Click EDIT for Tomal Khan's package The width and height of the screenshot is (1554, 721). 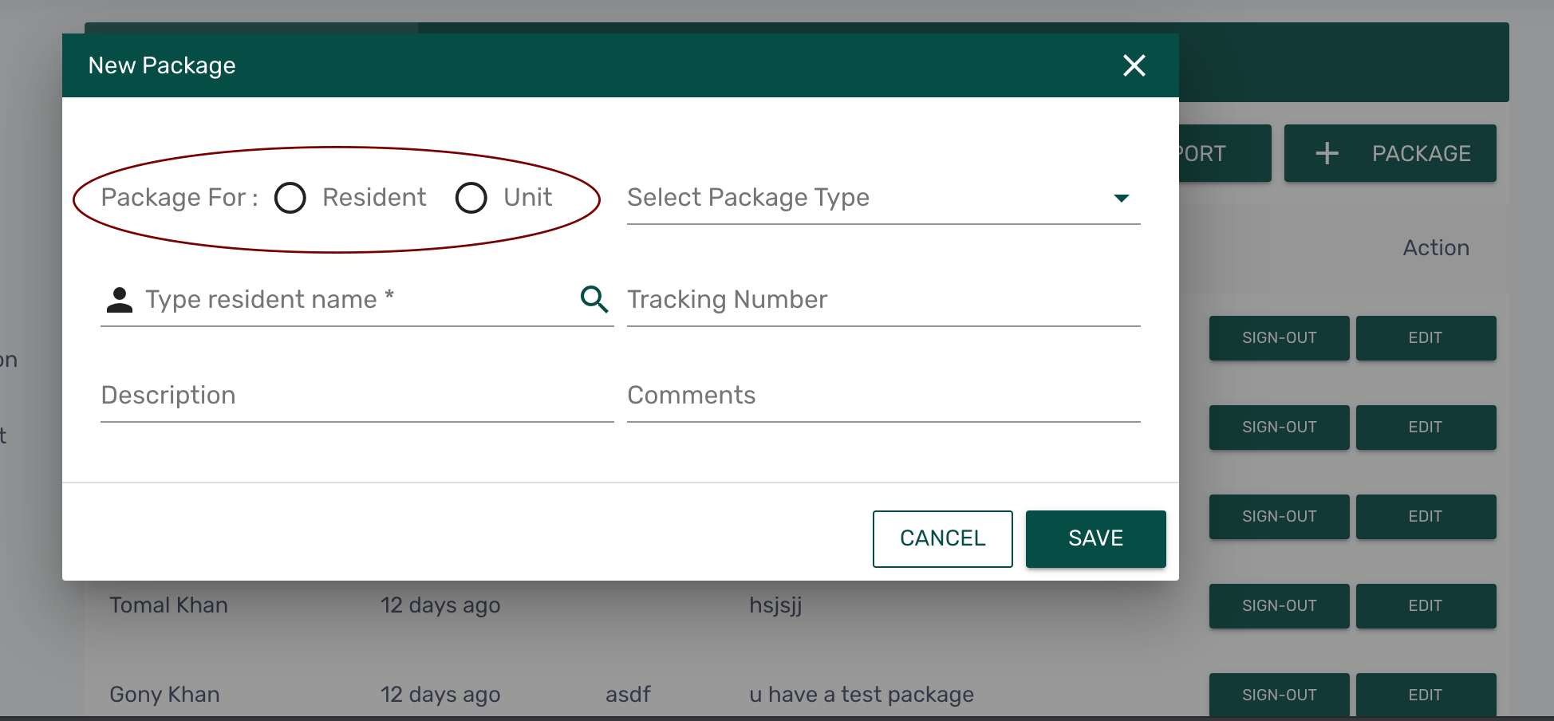[1426, 606]
